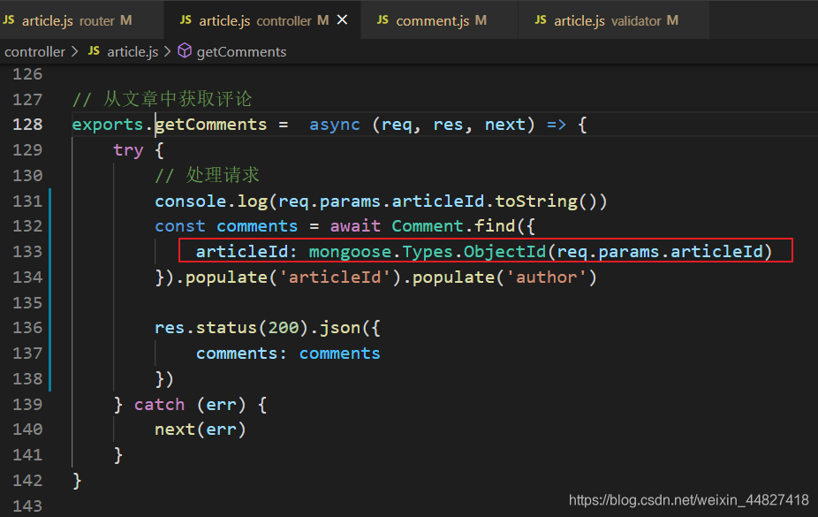Click line number 139 in gutter
Image resolution: width=818 pixels, height=517 pixels.
pyautogui.click(x=27, y=404)
